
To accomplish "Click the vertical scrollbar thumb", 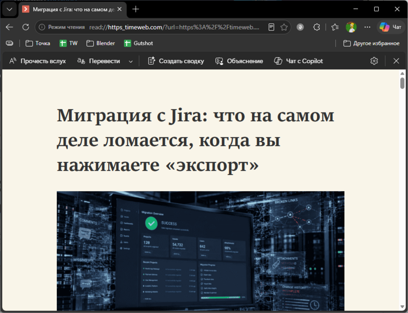I will 402,83.
